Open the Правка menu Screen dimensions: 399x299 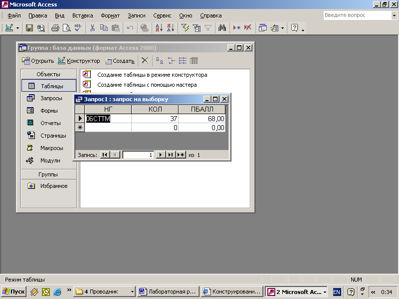(38, 15)
